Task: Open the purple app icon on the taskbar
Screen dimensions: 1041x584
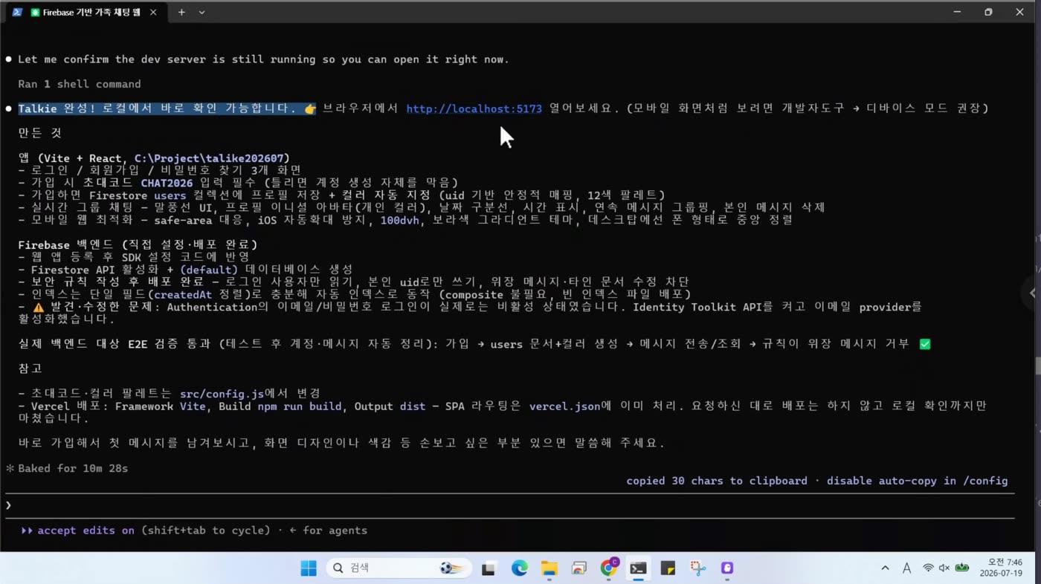Action: click(x=727, y=568)
